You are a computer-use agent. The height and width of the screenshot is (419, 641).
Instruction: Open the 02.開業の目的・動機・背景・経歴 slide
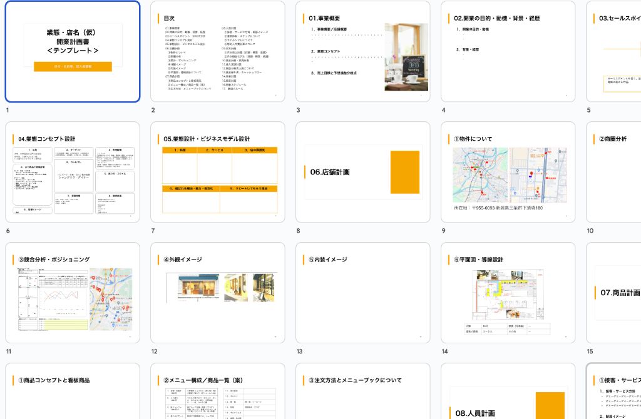click(x=508, y=51)
